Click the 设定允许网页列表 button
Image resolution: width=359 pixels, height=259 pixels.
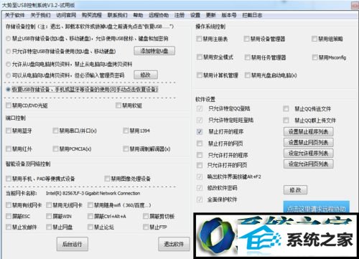tap(308, 164)
